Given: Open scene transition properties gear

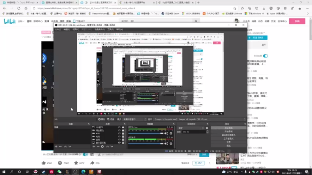Looking at the screenshot, I should pyautogui.click(x=207, y=128).
